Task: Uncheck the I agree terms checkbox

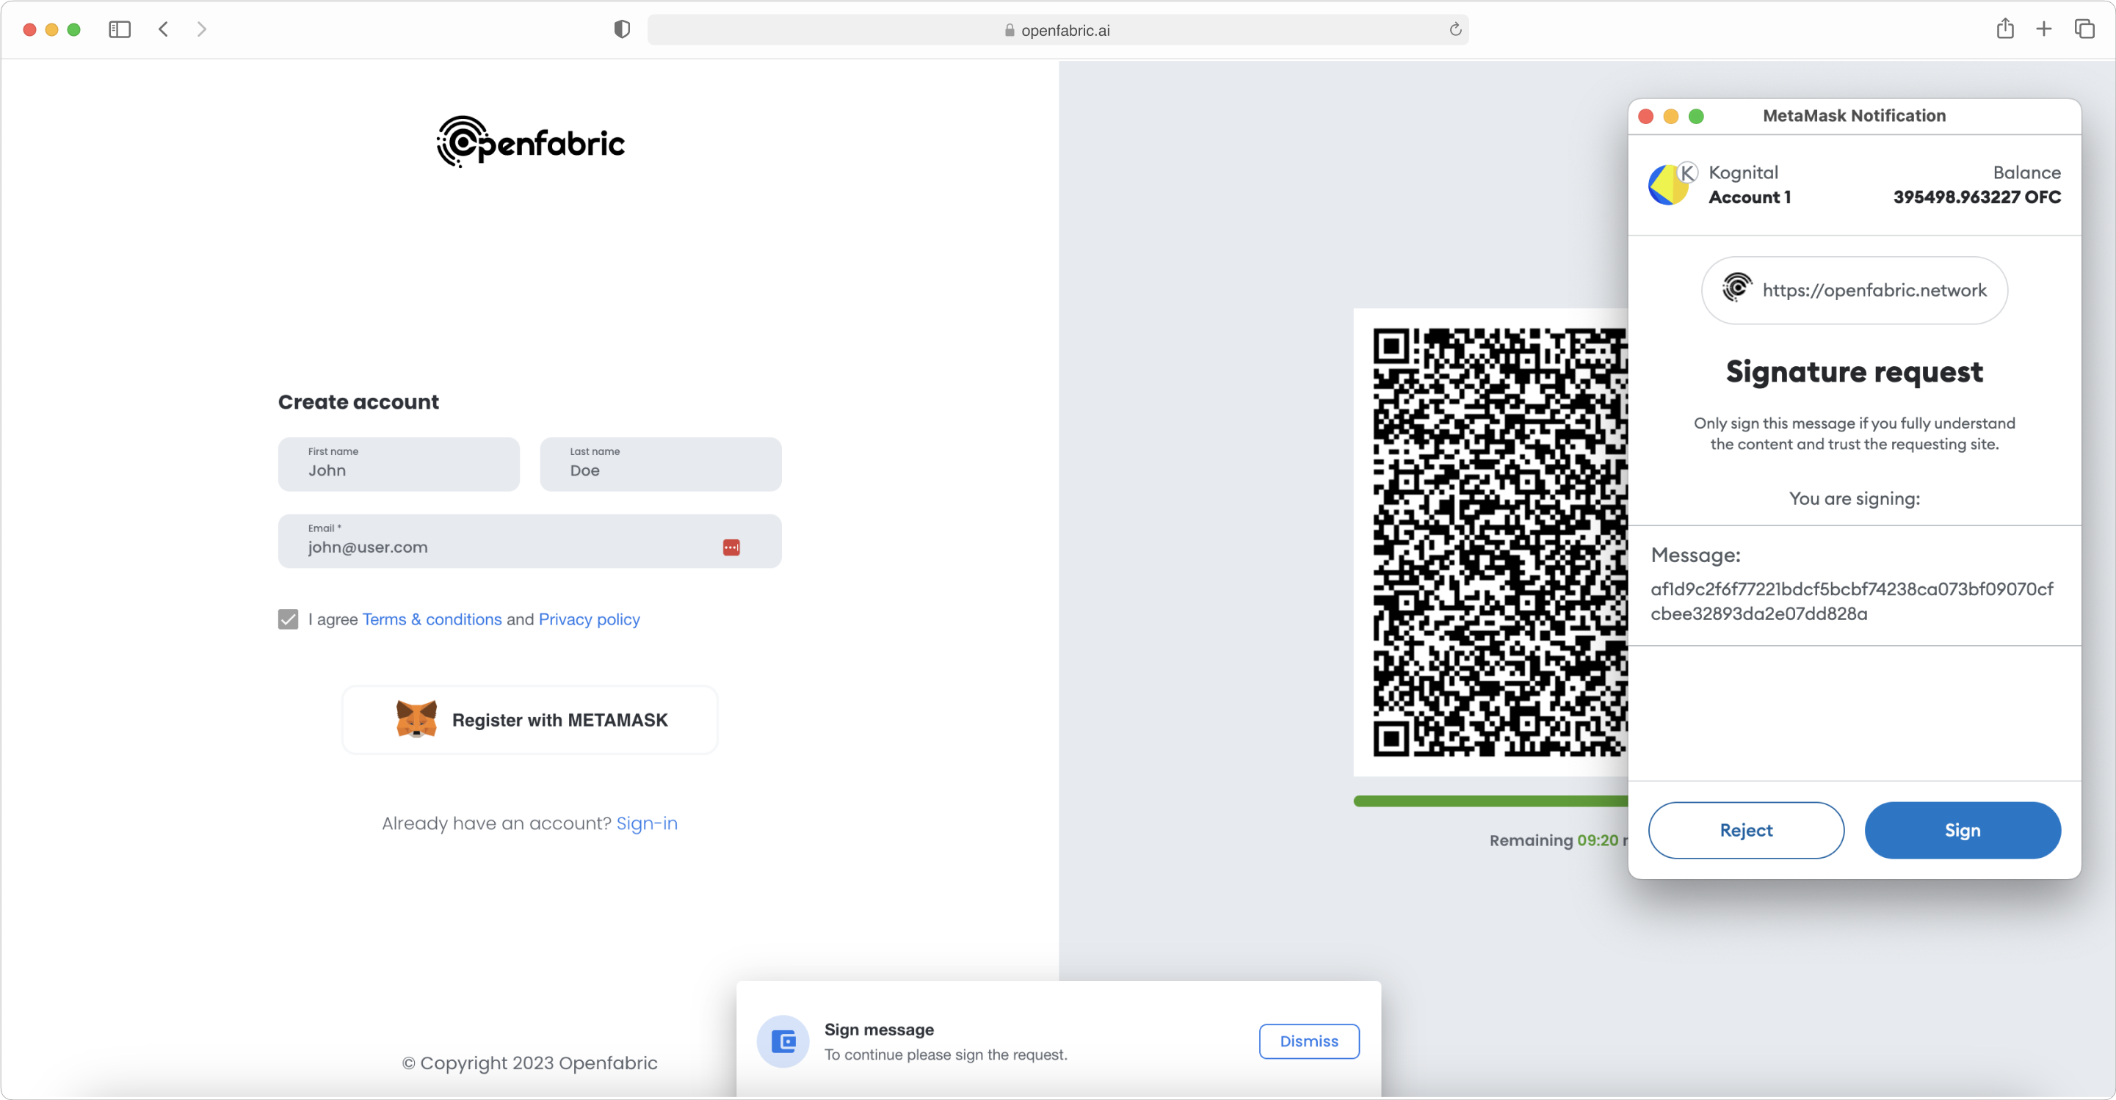Action: coord(289,619)
